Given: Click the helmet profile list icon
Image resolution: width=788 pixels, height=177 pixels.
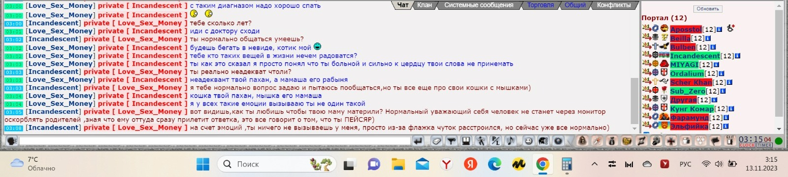Looking at the screenshot, I should (x=543, y=141).
